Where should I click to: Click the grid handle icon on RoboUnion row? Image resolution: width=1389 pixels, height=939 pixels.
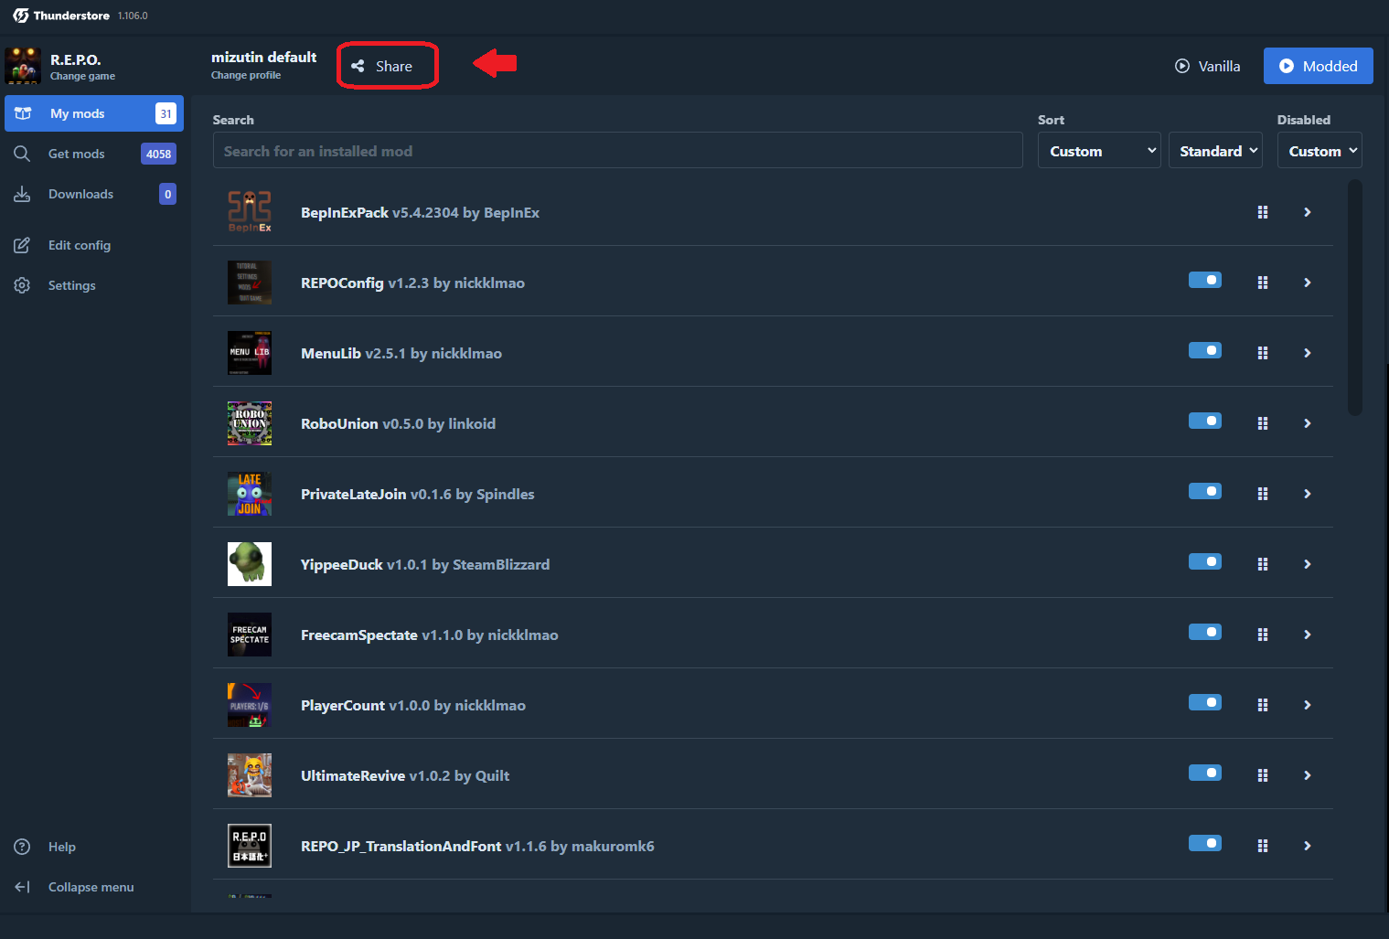pyautogui.click(x=1262, y=423)
